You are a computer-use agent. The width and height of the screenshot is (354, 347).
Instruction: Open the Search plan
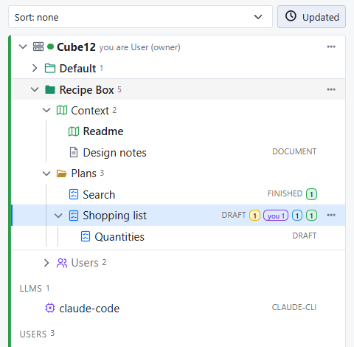[178, 194]
